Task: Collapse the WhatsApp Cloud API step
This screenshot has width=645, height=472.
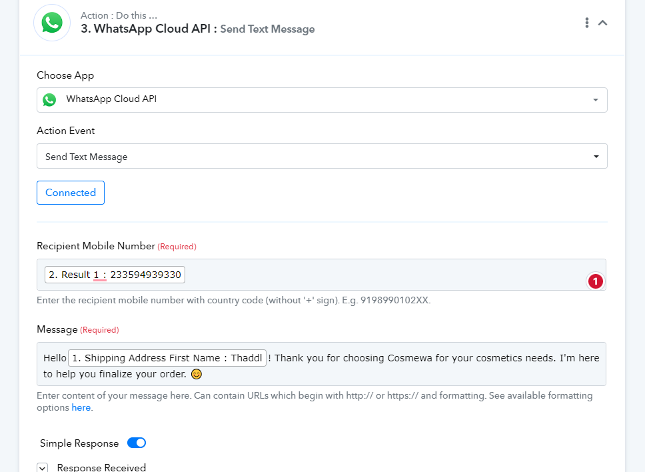Action: tap(602, 23)
